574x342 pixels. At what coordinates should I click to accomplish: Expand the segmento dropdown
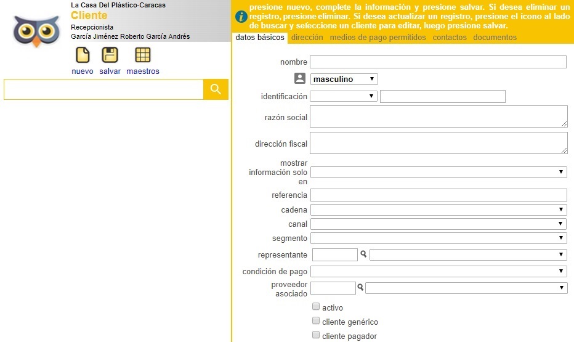pos(439,238)
